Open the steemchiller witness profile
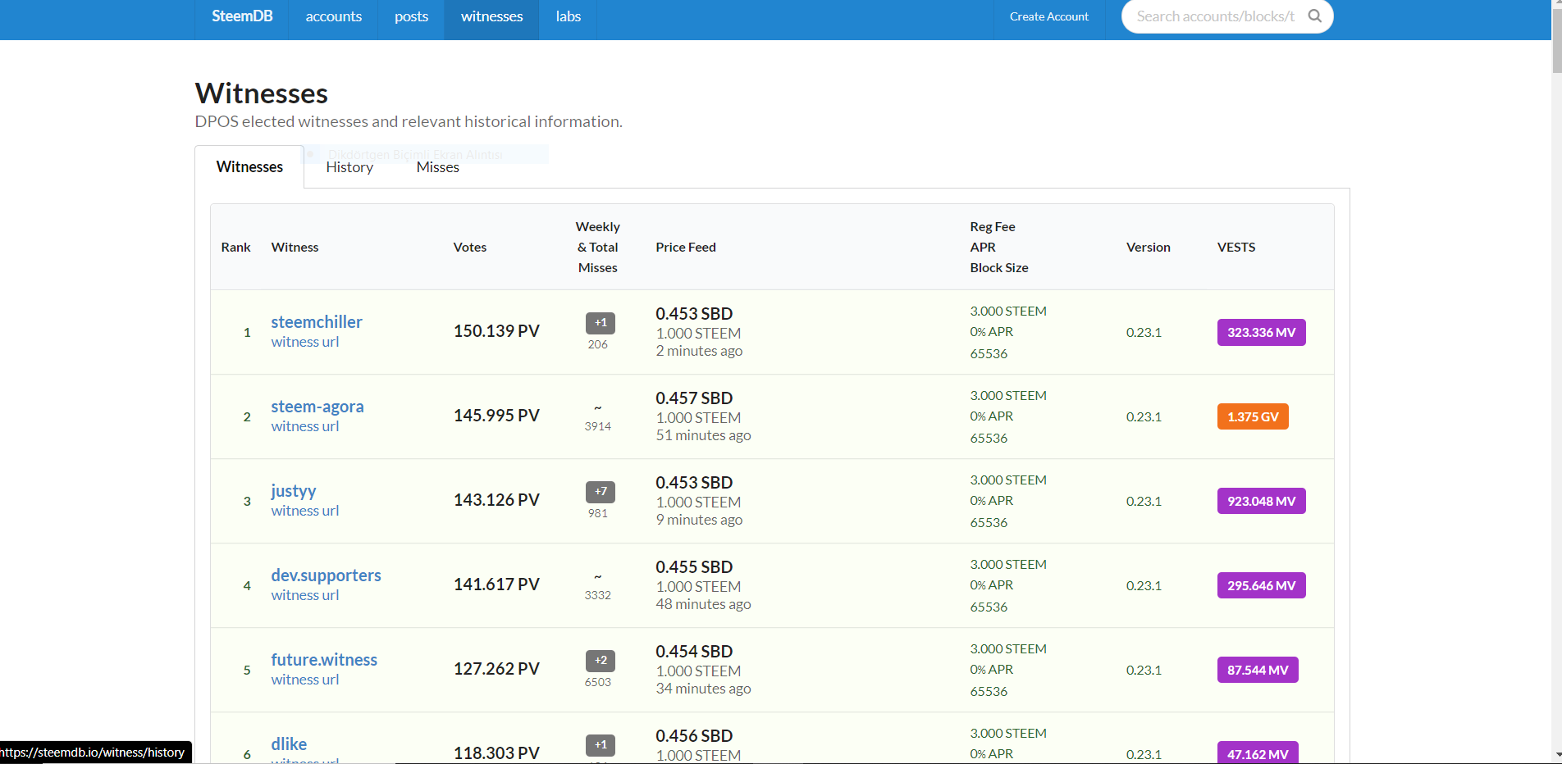The height and width of the screenshot is (764, 1562). point(317,321)
